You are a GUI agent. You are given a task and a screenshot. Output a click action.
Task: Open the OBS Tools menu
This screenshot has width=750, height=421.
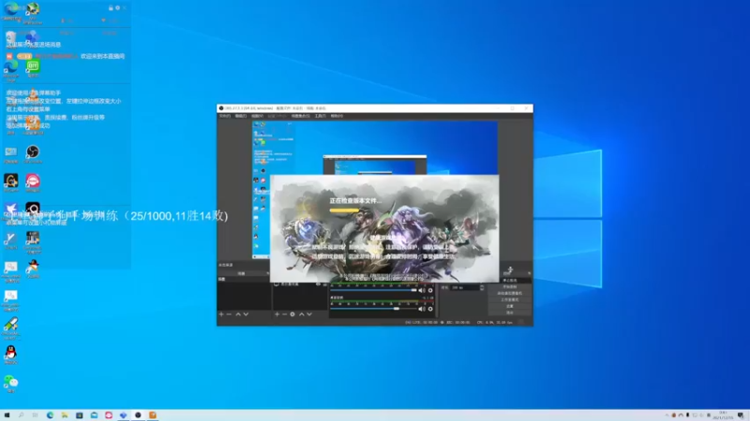point(320,116)
